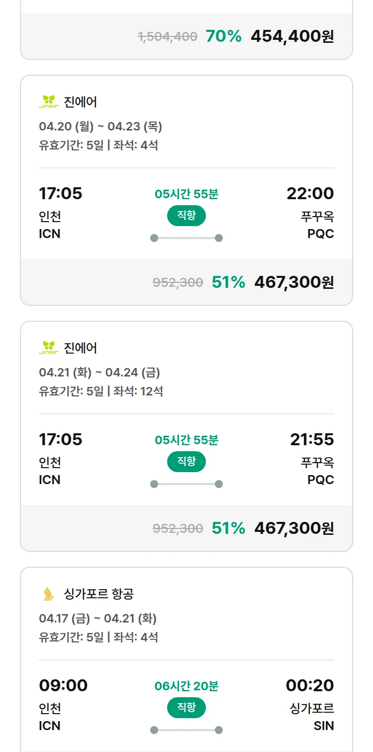The height and width of the screenshot is (752, 373).
Task: Open the 04.21 (화) ~ 04.24 (금) date range
Action: pyautogui.click(x=99, y=373)
